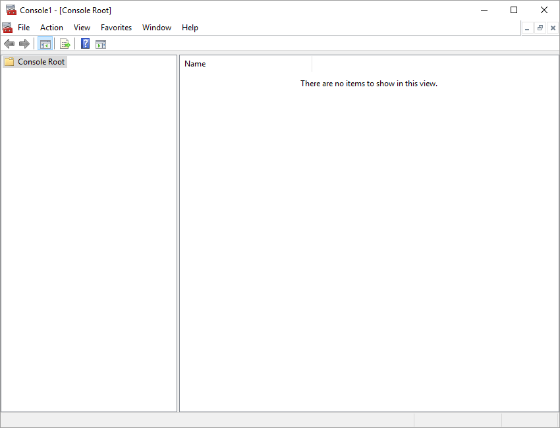Click the Export List toolbar icon
The width and height of the screenshot is (560, 428).
pos(65,44)
